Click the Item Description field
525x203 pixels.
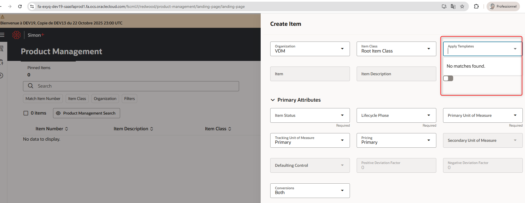pos(396,74)
